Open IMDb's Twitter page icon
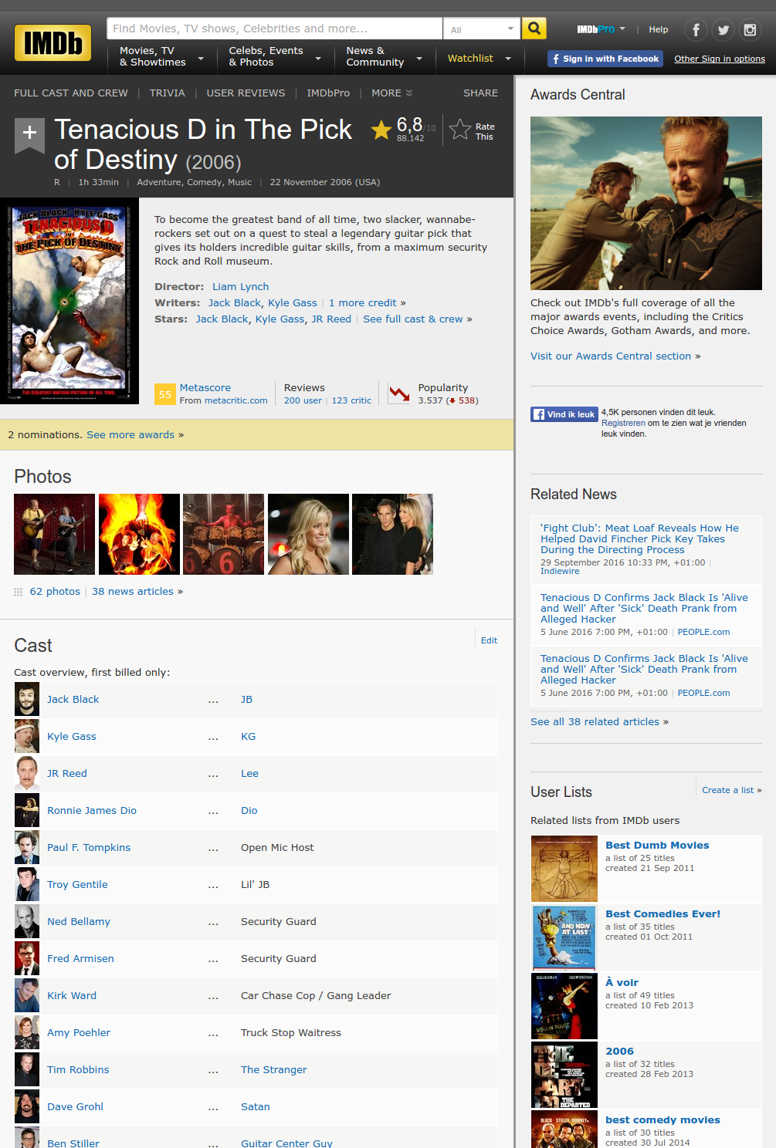 click(x=723, y=30)
